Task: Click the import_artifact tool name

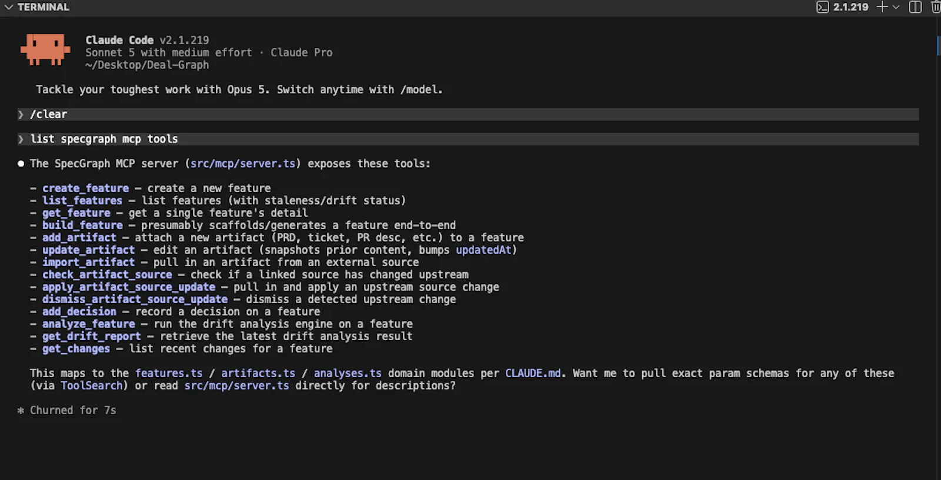Action: click(x=88, y=262)
